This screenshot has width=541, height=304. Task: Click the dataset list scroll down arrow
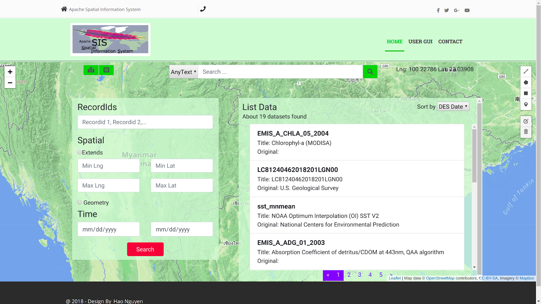[x=474, y=267]
